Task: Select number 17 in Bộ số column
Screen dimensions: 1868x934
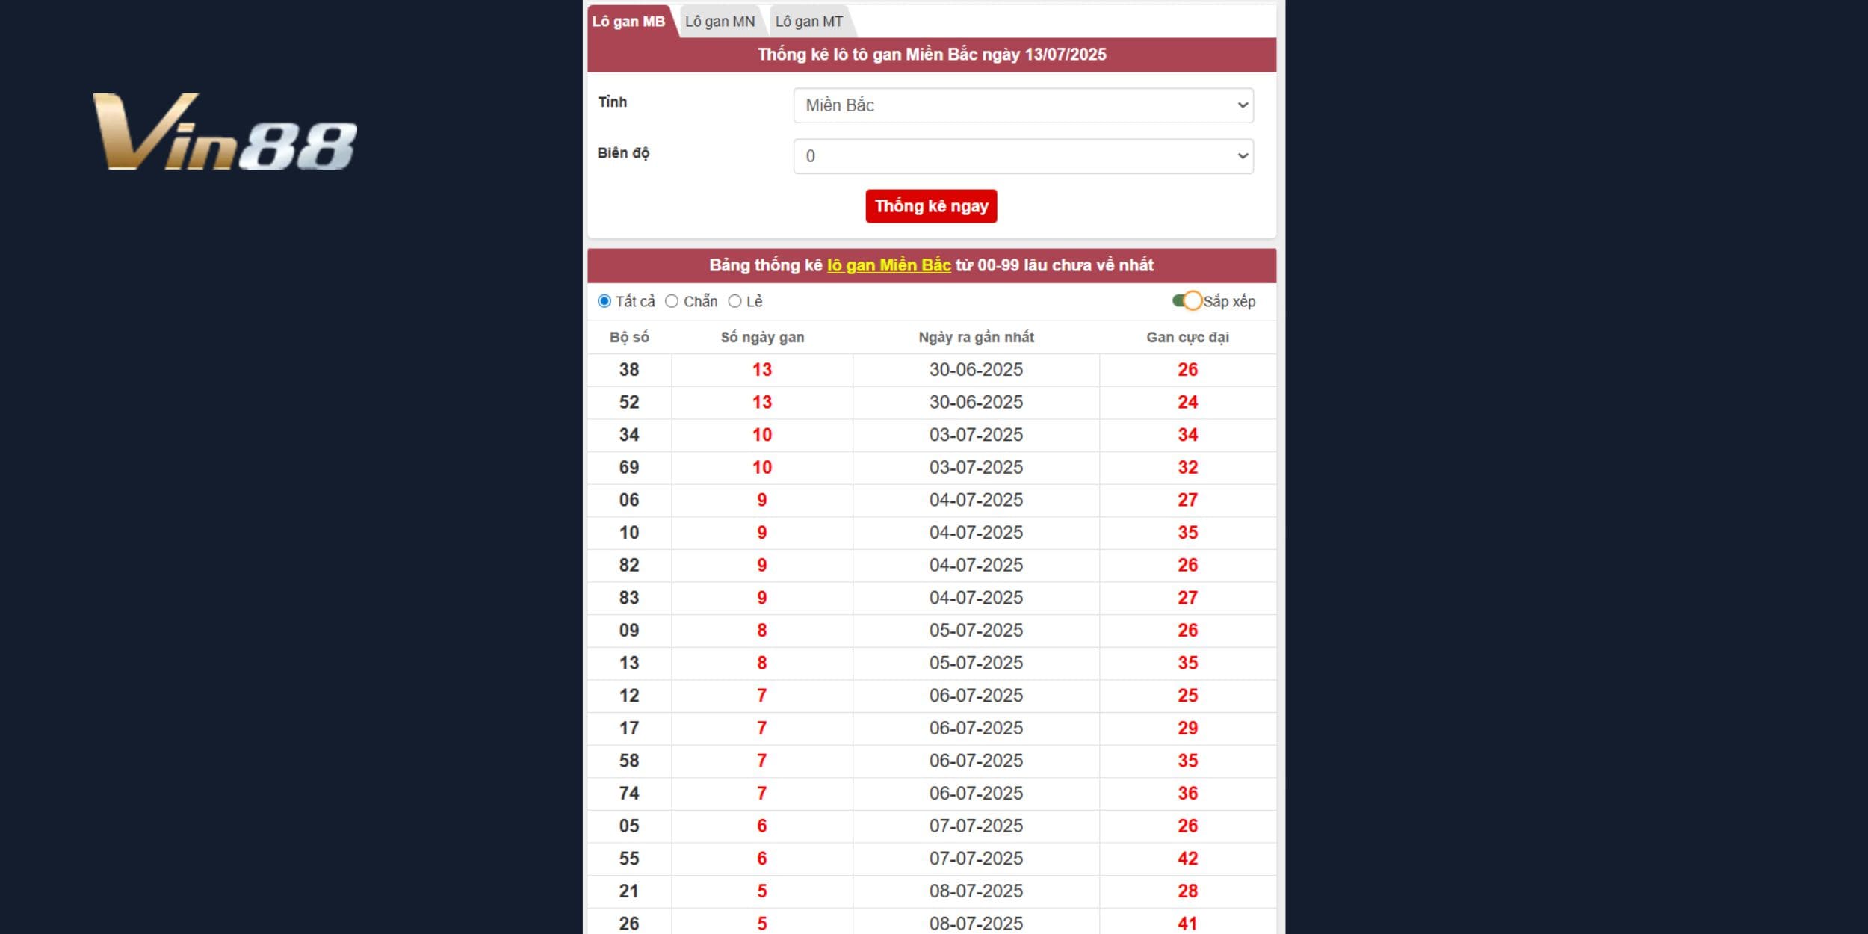Action: pyautogui.click(x=629, y=729)
